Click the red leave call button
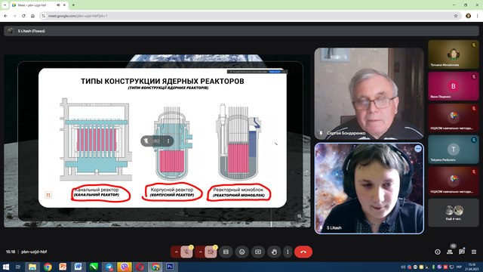This screenshot has height=272, width=483. click(x=303, y=252)
